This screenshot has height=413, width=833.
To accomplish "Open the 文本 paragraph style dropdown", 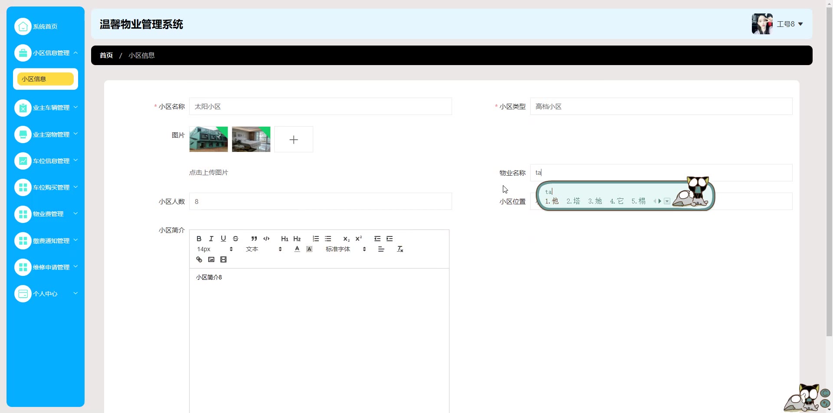I will pyautogui.click(x=264, y=249).
